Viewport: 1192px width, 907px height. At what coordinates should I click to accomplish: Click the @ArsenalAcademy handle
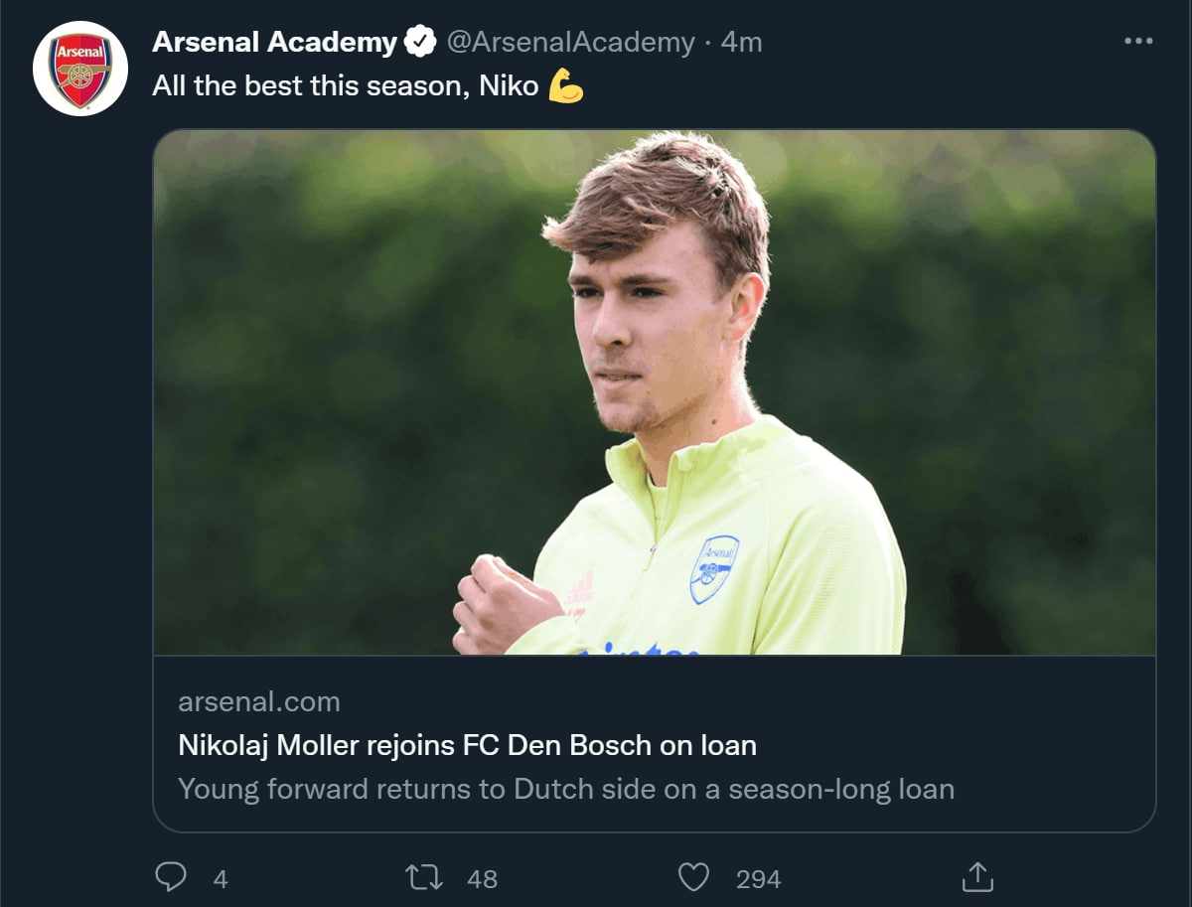pyautogui.click(x=570, y=43)
